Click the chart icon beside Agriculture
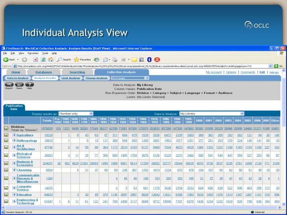 coord(6,135)
